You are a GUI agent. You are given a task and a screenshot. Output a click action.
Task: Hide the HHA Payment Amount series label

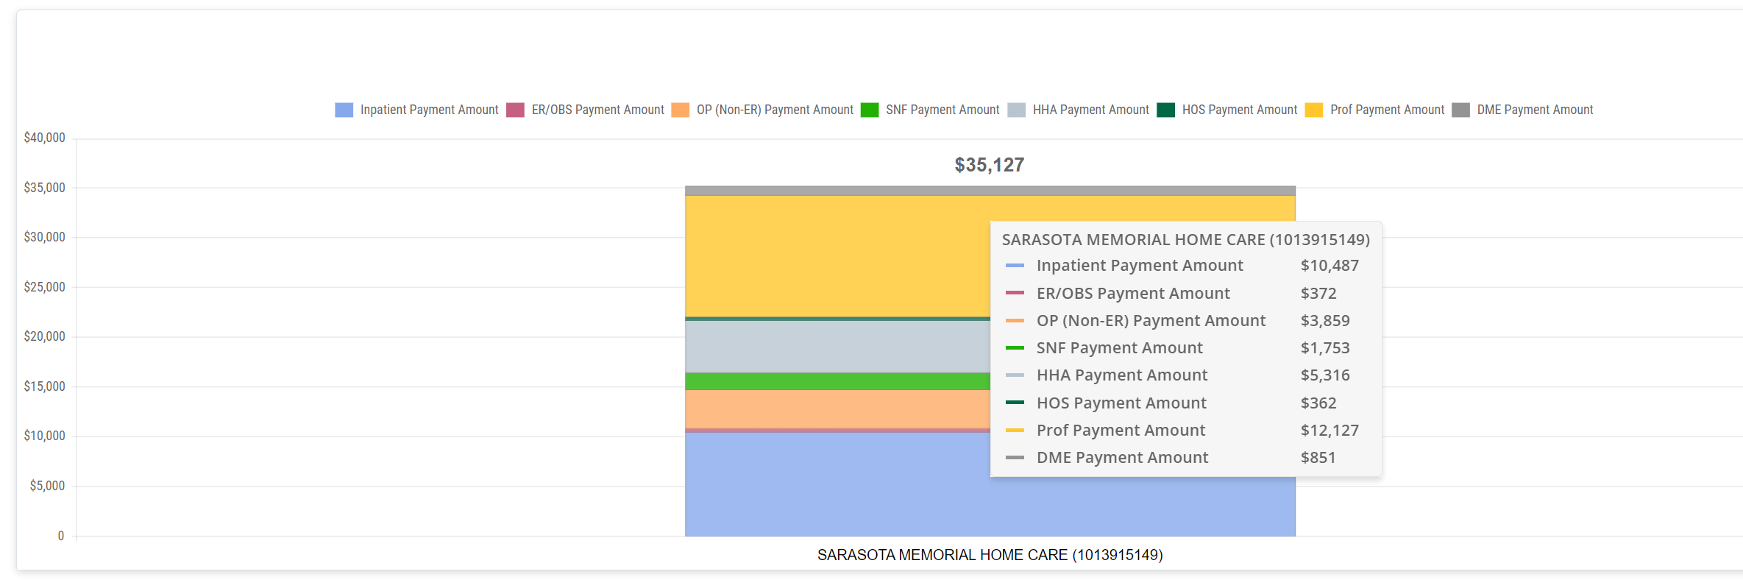(1090, 110)
